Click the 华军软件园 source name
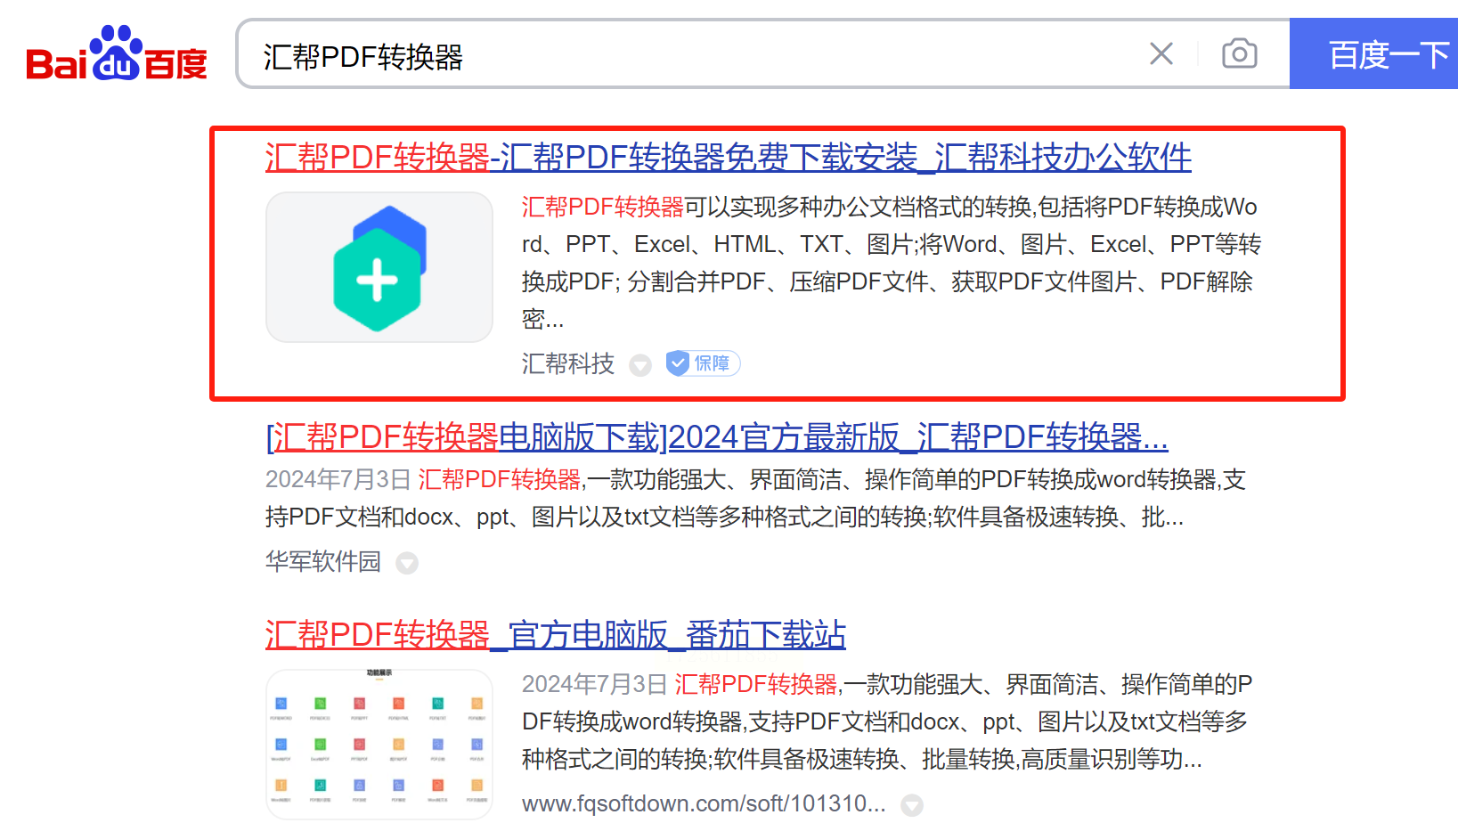The image size is (1458, 831). pyautogui.click(x=323, y=561)
